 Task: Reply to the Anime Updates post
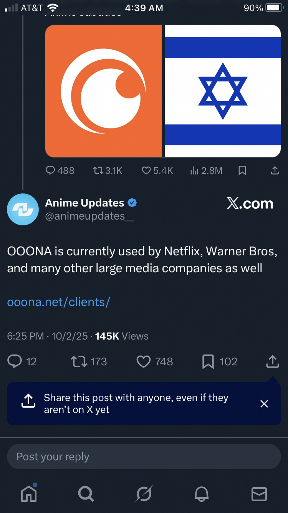pos(15,361)
